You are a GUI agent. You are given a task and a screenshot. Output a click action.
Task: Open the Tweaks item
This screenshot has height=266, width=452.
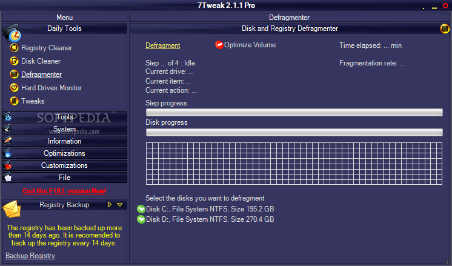33,101
